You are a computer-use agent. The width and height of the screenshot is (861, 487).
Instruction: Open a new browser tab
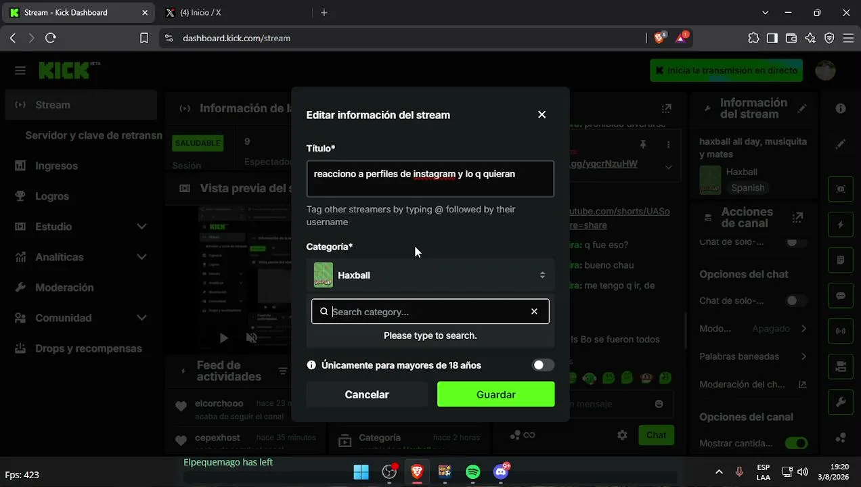click(x=324, y=13)
